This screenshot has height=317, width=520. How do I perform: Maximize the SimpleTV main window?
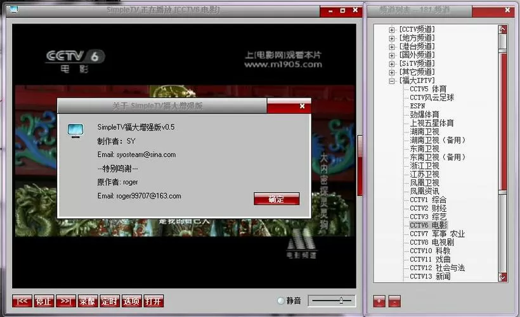[342, 11]
